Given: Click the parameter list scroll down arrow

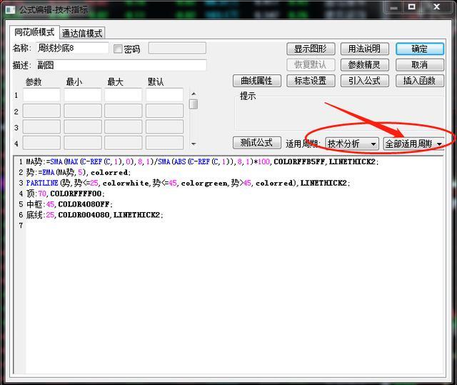Looking at the screenshot, I should coord(194,144).
